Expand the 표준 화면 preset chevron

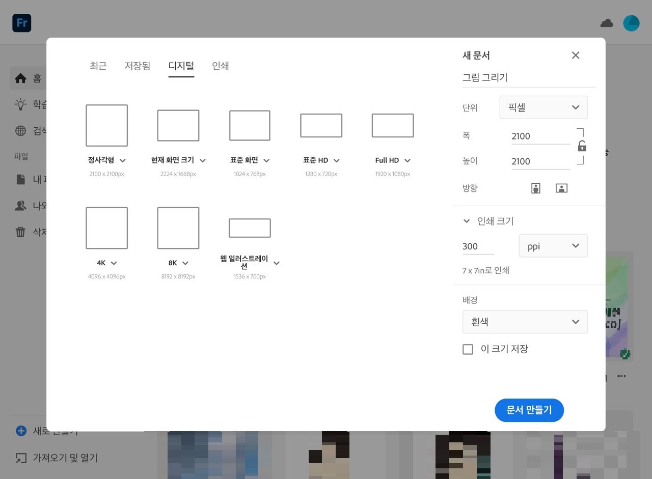point(266,161)
